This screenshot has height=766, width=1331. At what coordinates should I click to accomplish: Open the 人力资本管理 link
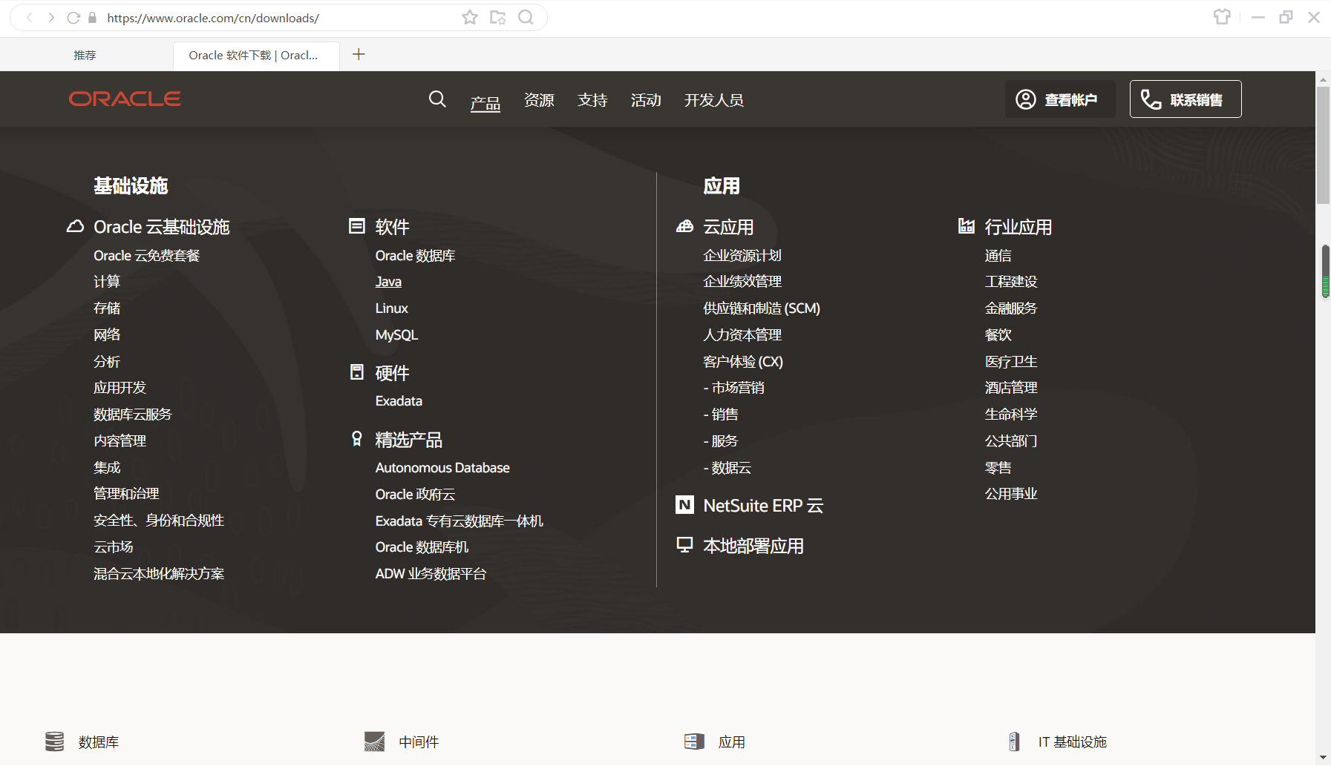click(742, 335)
